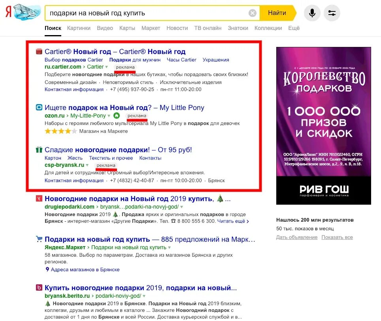Open Сладкие новогодние подарки ad title
This screenshot has width=381, height=321.
pos(118,149)
